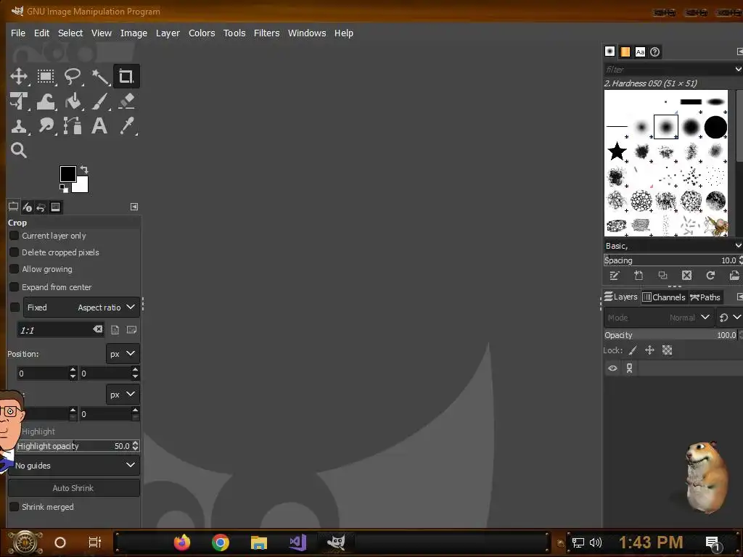The image size is (743, 557).
Task: Switch to the Paths tab
Action: coord(705,297)
